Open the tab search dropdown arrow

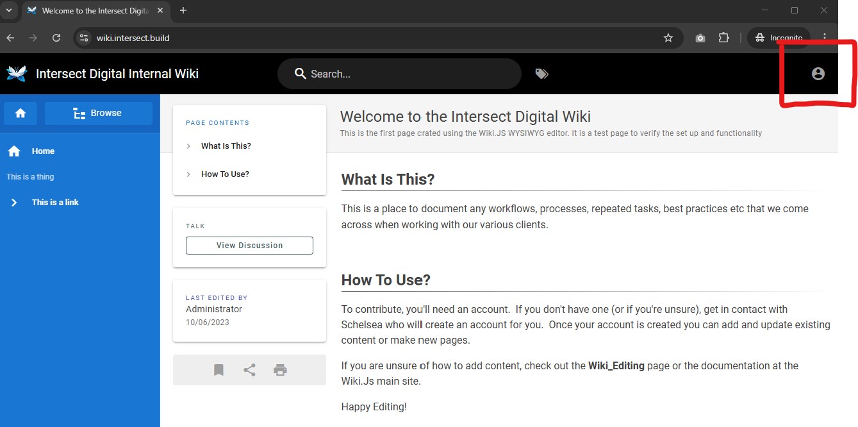(x=9, y=10)
